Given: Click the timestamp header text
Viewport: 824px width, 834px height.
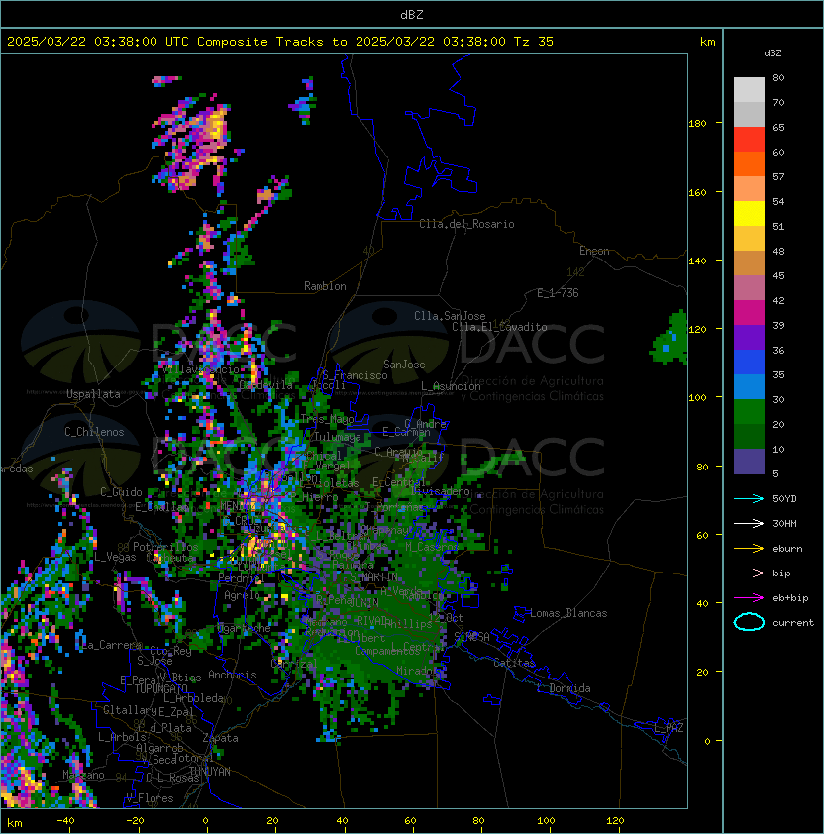Looking at the screenshot, I should click(x=280, y=42).
